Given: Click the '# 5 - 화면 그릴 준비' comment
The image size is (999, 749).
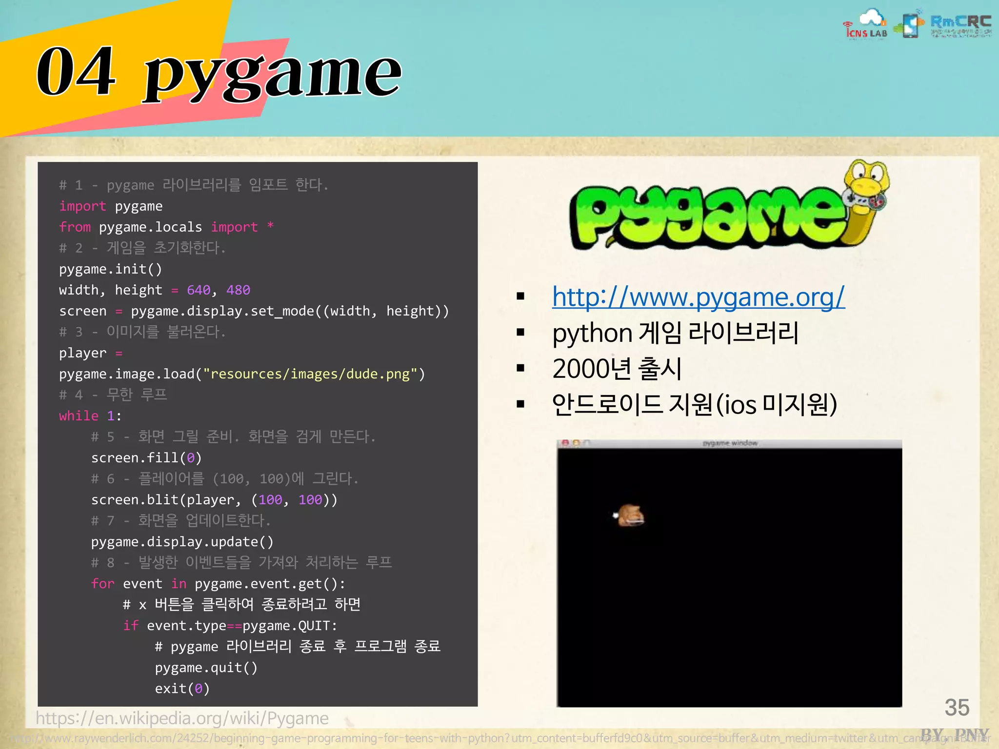Looking at the screenshot, I should pyautogui.click(x=234, y=436).
